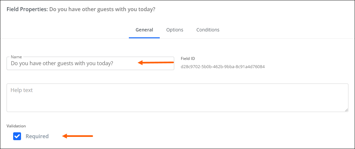
Task: Uncheck the Required validation checkbox
Action: [x=17, y=136]
